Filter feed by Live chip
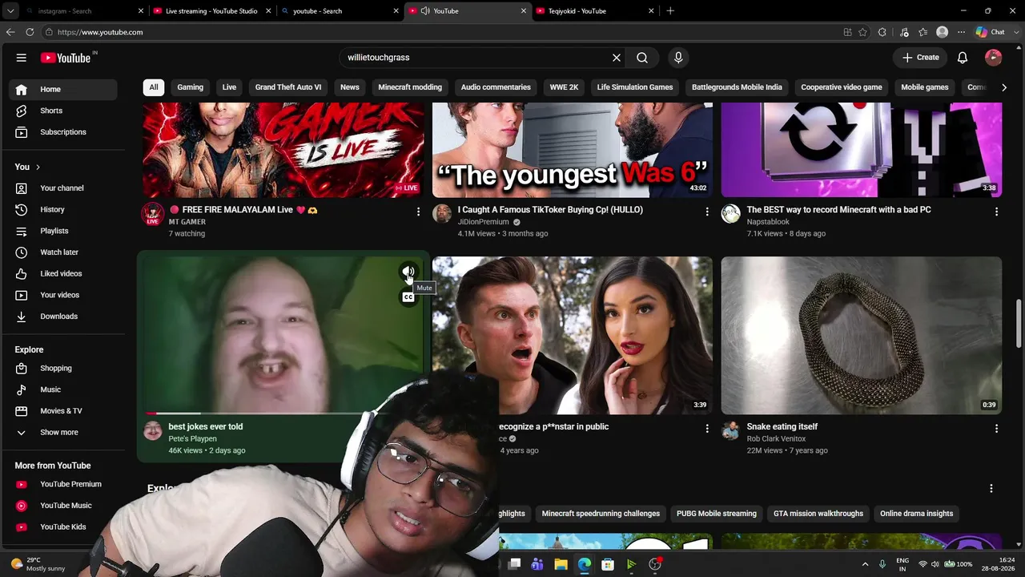 click(x=229, y=87)
